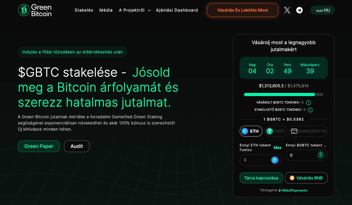
Task: Click the 1 $GBTC = $0.5362 price text
Action: click(x=284, y=119)
